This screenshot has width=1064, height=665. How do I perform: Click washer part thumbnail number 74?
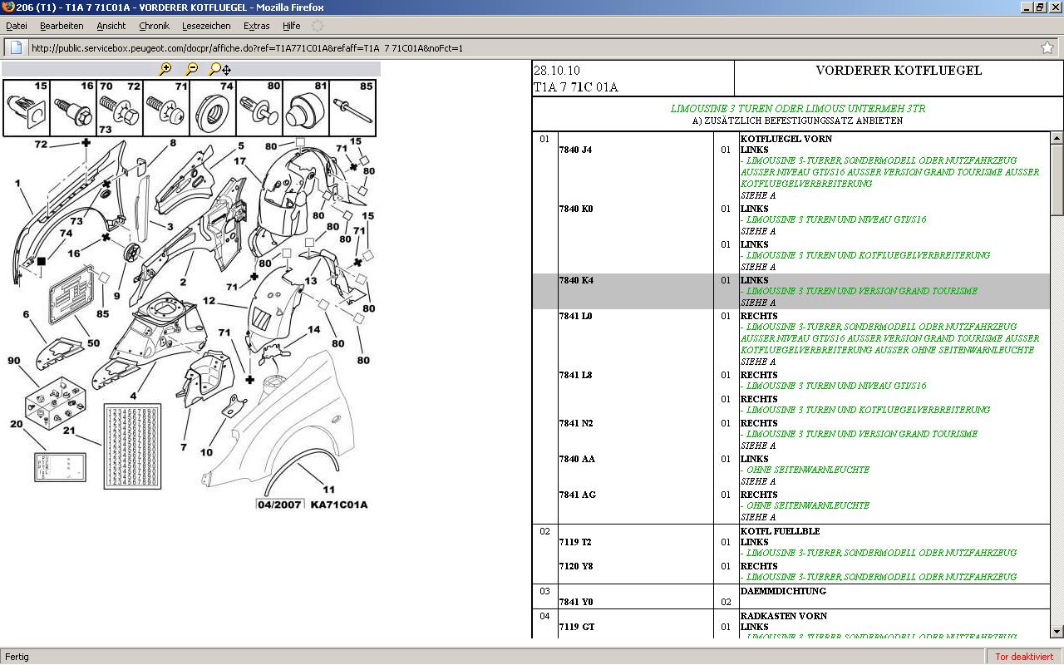(213, 108)
